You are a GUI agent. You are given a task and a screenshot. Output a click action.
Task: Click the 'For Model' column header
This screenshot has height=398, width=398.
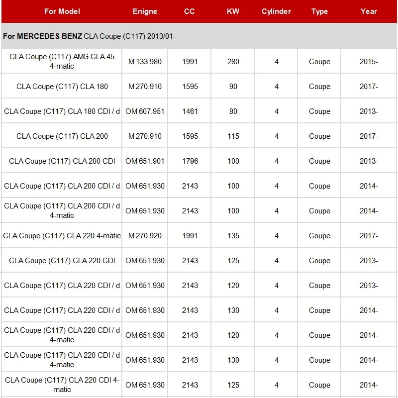pos(62,11)
